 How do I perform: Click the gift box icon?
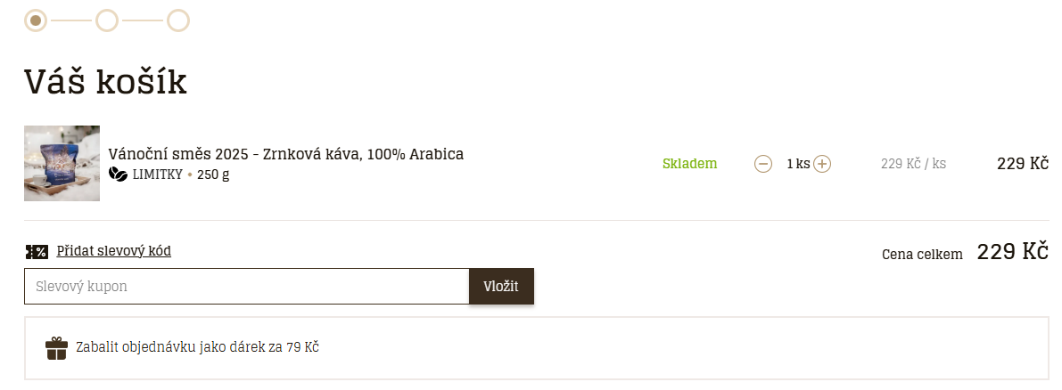[56, 348]
